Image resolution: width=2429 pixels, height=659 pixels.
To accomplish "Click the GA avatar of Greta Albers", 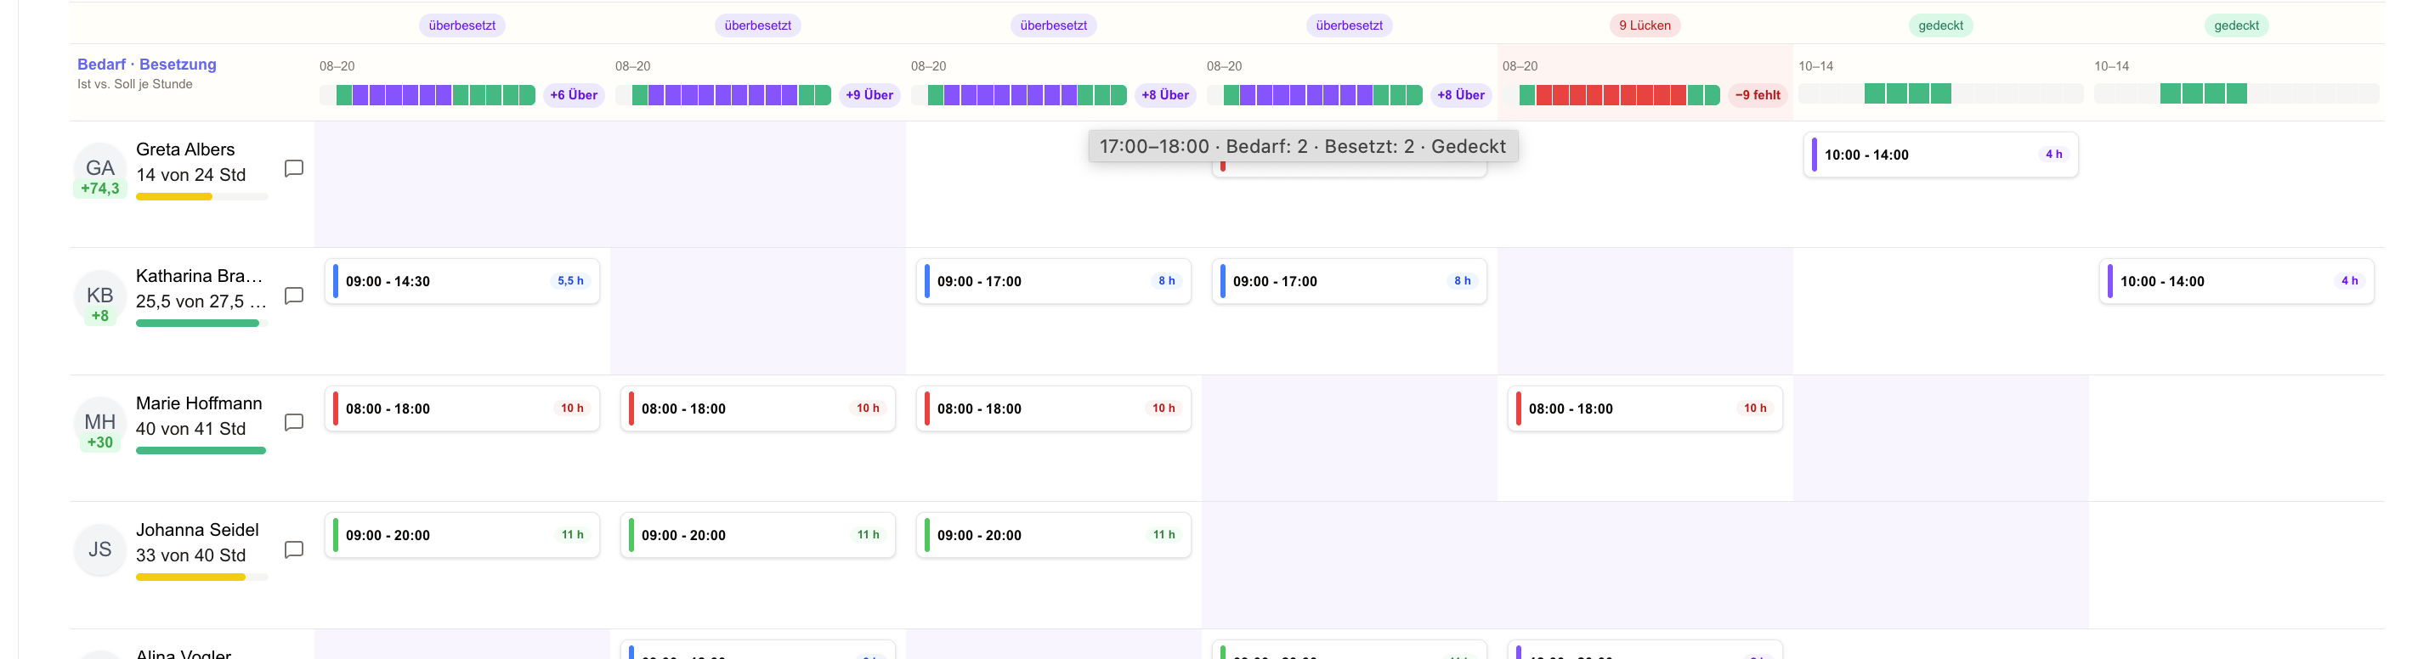I will (100, 169).
